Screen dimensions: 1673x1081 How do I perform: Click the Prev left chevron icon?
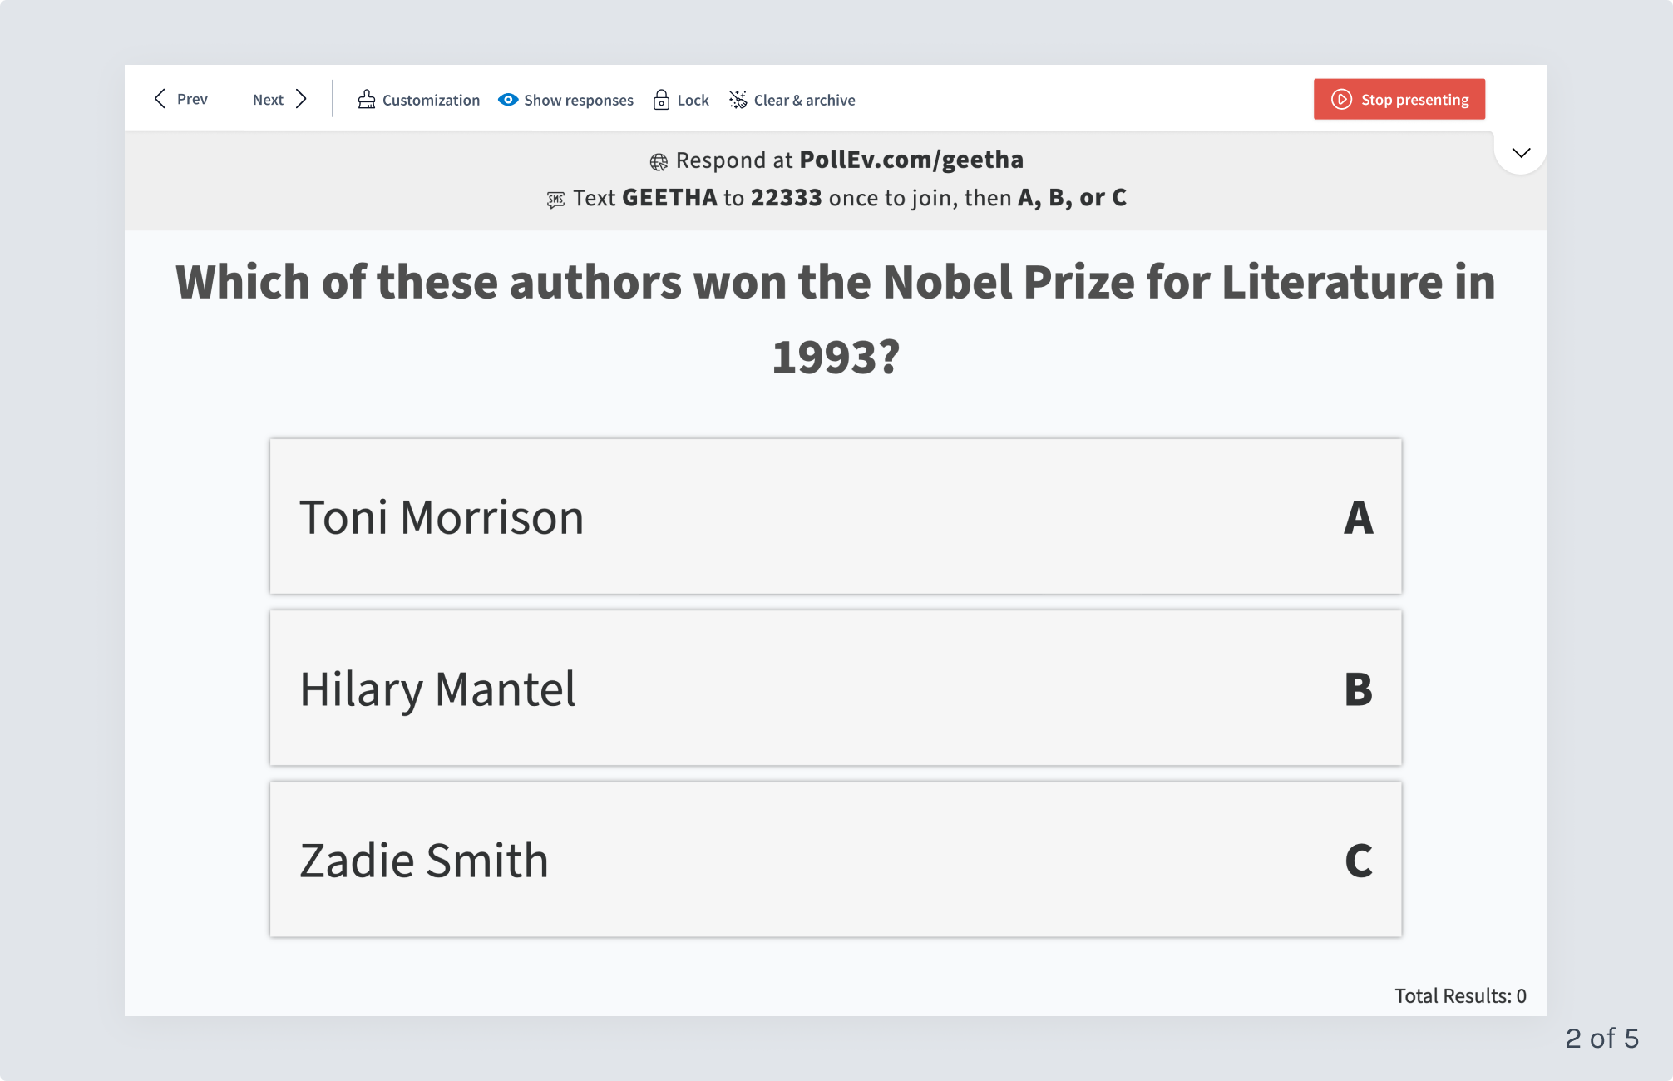tap(160, 99)
